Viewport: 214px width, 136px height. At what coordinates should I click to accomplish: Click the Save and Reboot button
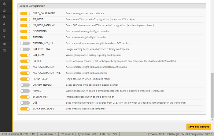point(199,127)
